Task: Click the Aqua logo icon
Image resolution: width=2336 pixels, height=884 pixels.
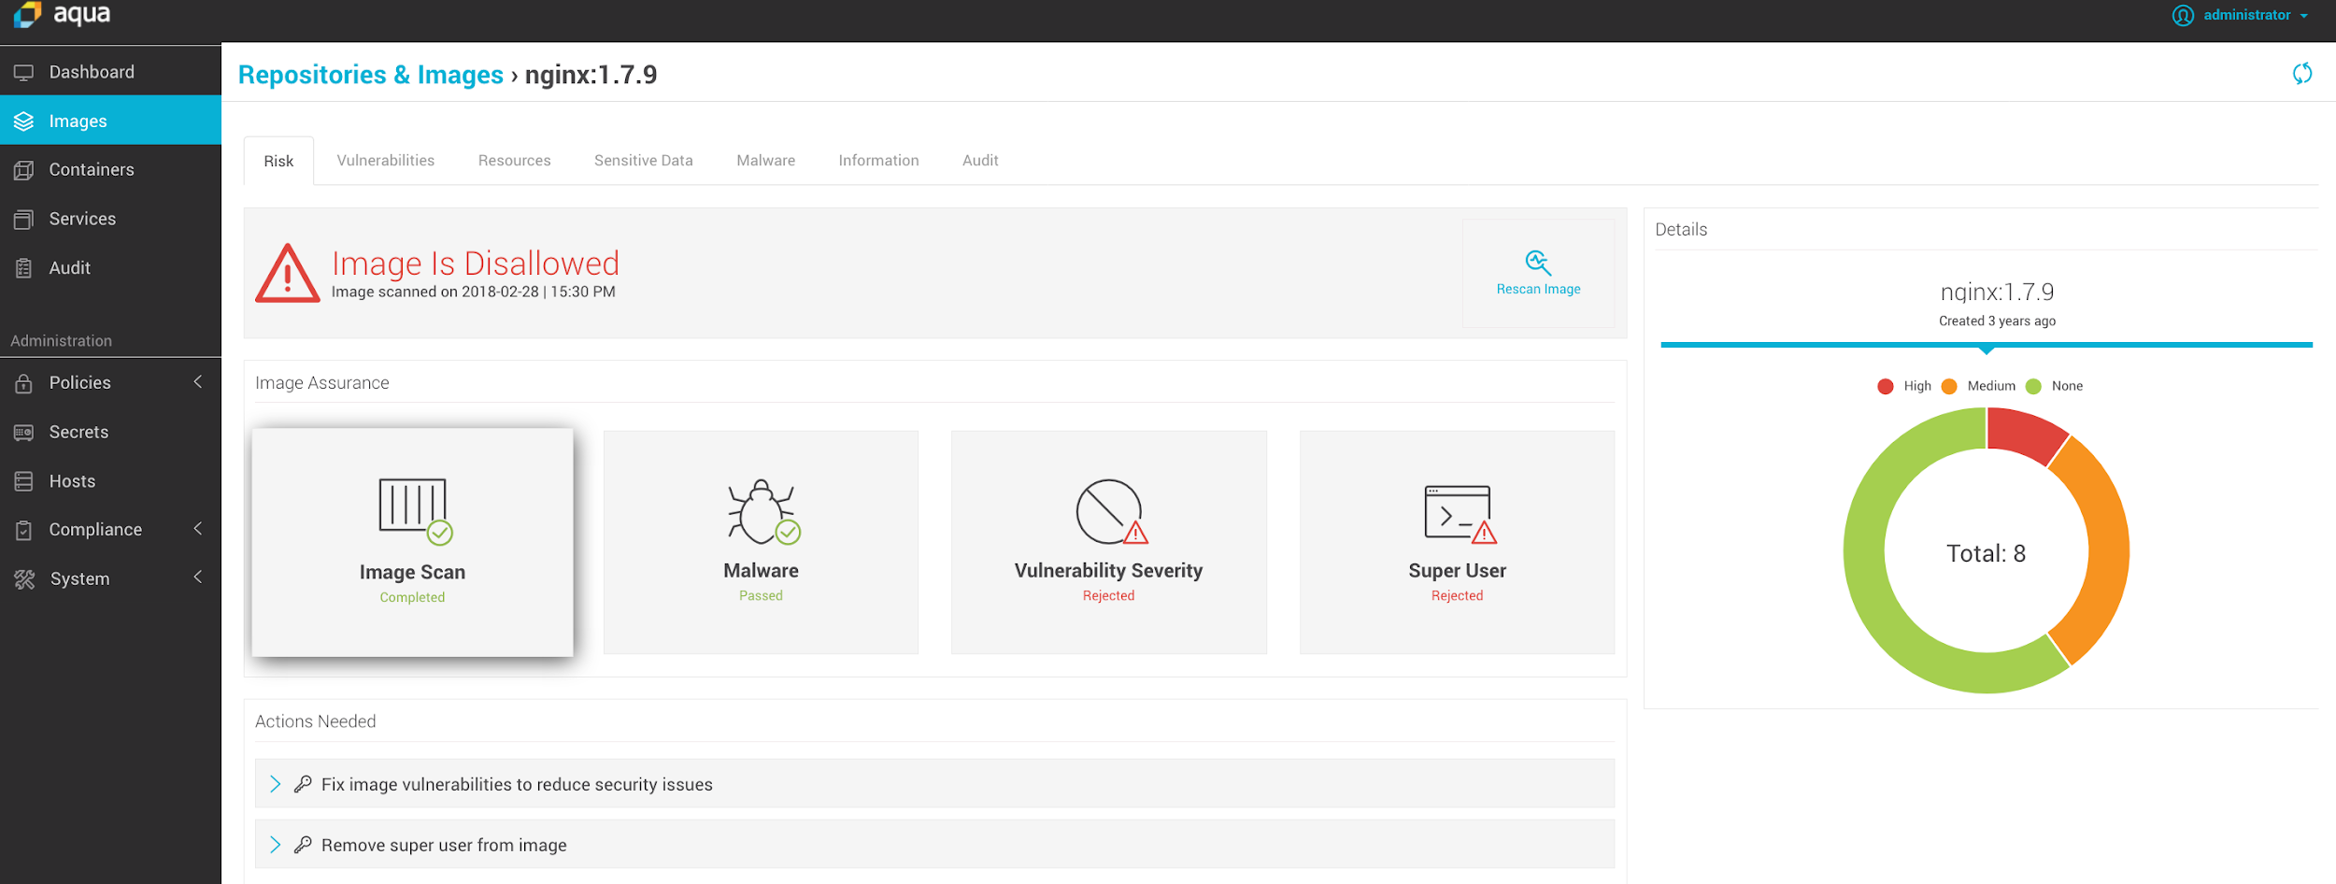Action: pos(27,14)
